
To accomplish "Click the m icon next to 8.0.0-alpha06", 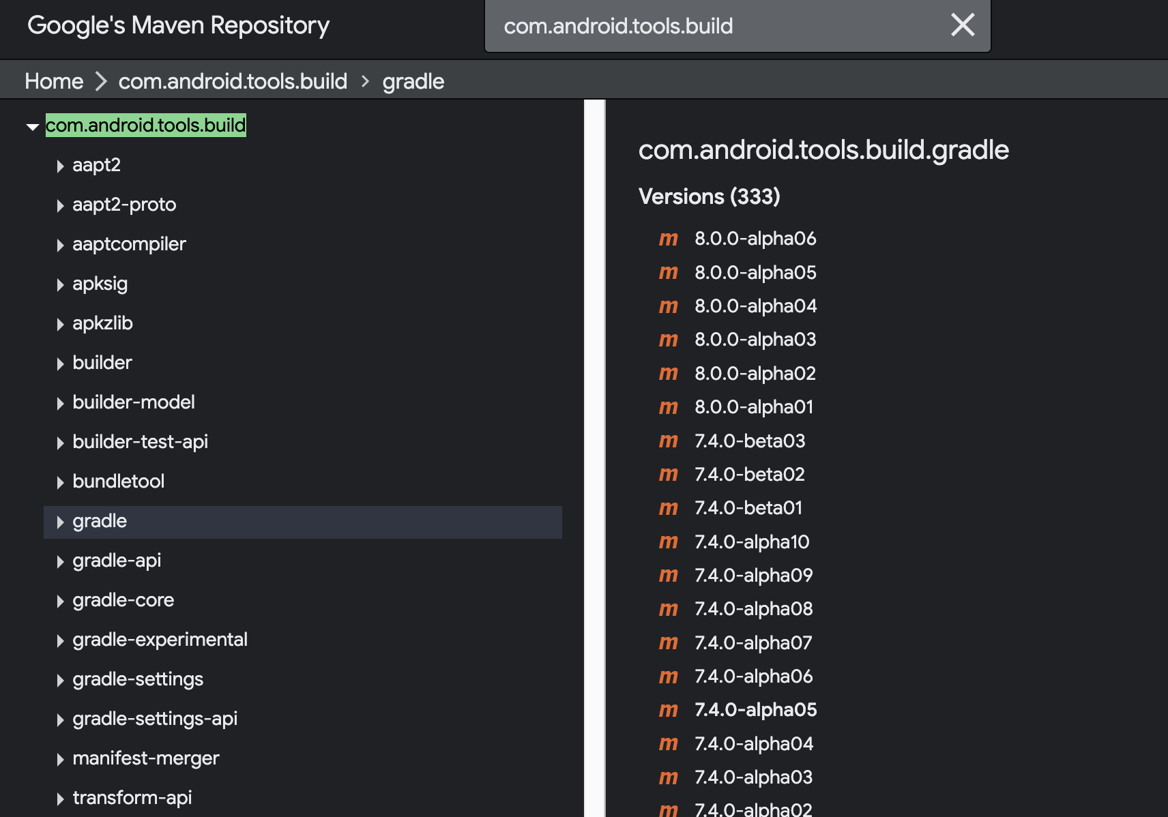I will (669, 239).
